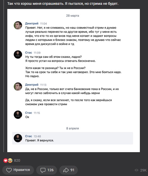This screenshot has width=148, height=176.
Task: Click the laughing-crying reaction emoji
Action: pos(10,161)
